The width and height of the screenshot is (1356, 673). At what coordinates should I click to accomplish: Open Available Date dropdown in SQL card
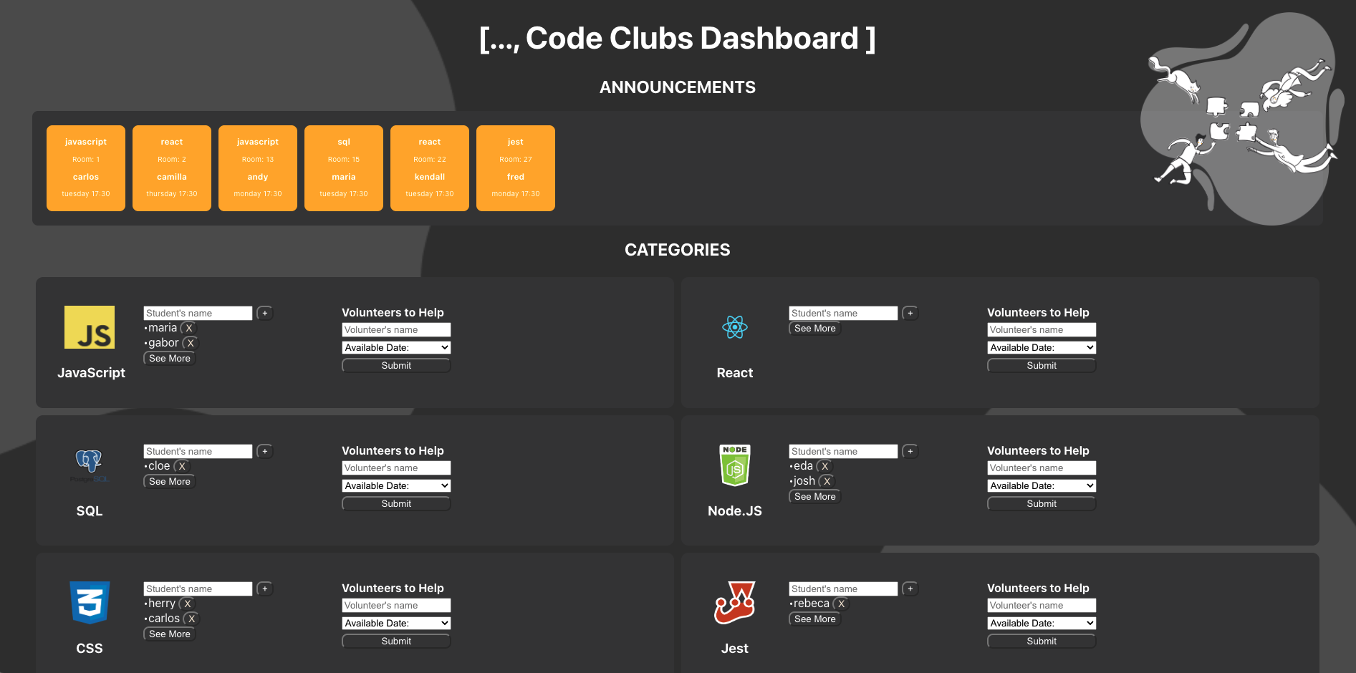(396, 485)
